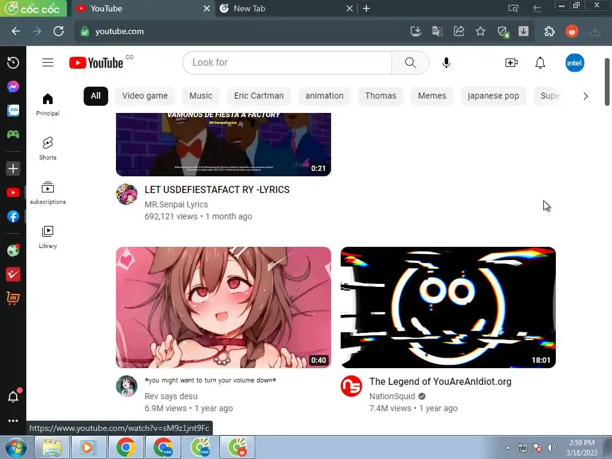This screenshot has width=612, height=459.
Task: Click the page vertical scrollbar
Action: (x=607, y=81)
